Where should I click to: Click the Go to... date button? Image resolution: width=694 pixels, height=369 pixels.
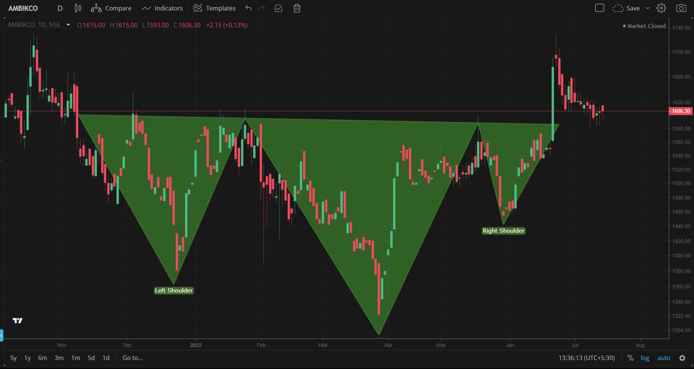[x=132, y=358]
